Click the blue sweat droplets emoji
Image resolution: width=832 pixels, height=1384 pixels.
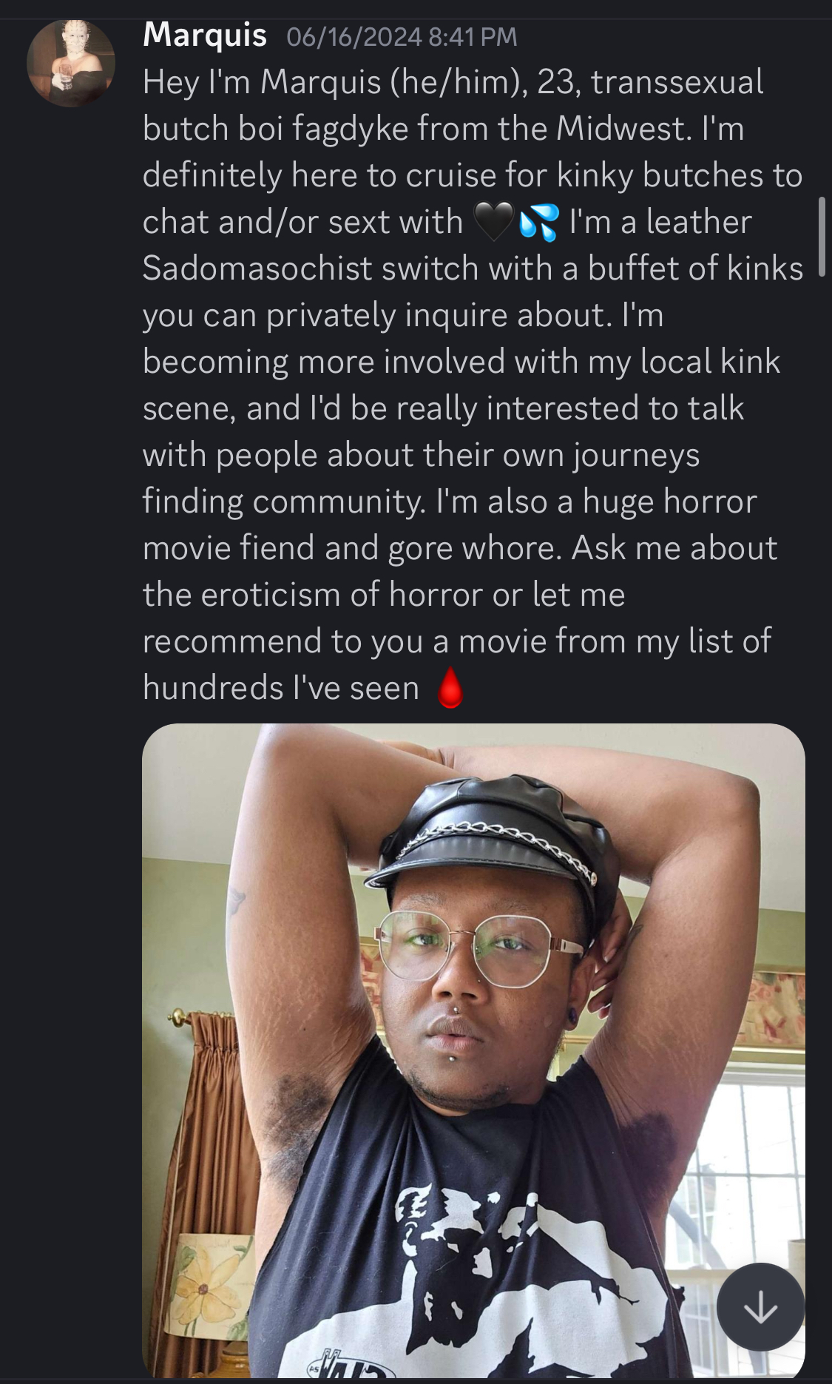[x=538, y=222]
